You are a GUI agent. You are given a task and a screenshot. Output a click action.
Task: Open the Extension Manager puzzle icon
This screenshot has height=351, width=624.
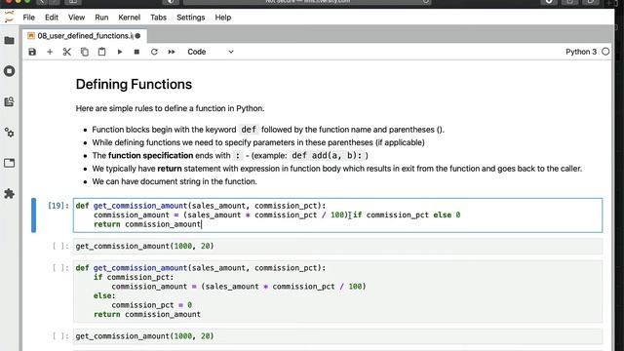click(x=9, y=194)
